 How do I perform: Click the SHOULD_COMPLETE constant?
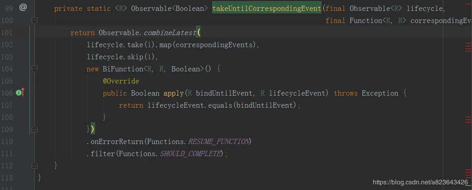click(190, 154)
